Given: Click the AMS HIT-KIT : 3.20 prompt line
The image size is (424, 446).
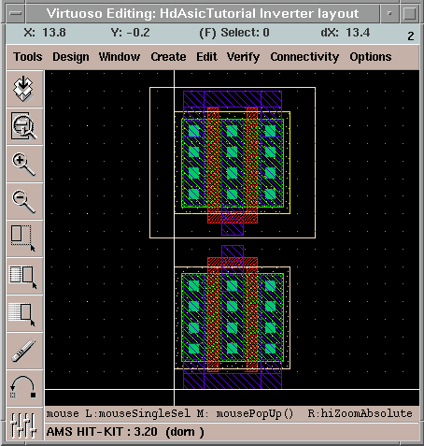Looking at the screenshot, I should pos(125,432).
